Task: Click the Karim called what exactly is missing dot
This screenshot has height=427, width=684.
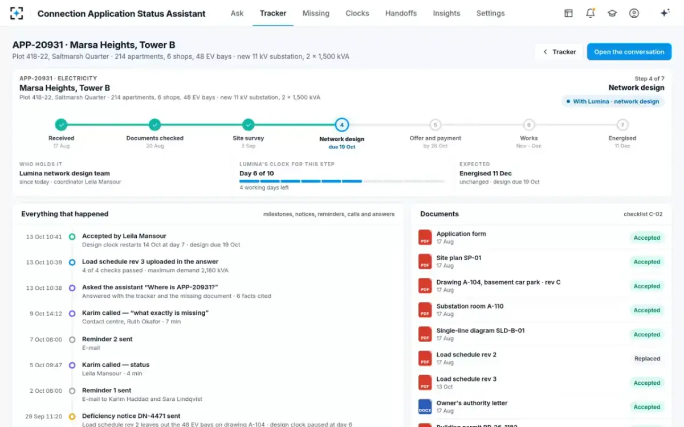Action: coord(72,314)
